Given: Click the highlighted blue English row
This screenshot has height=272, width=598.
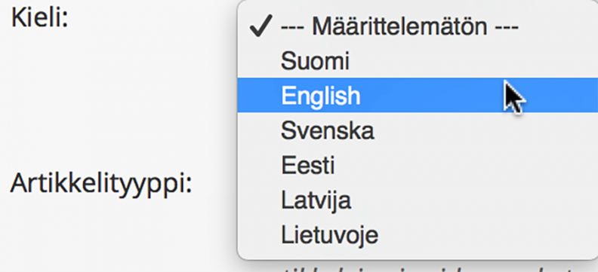Looking at the screenshot, I should (x=418, y=95).
